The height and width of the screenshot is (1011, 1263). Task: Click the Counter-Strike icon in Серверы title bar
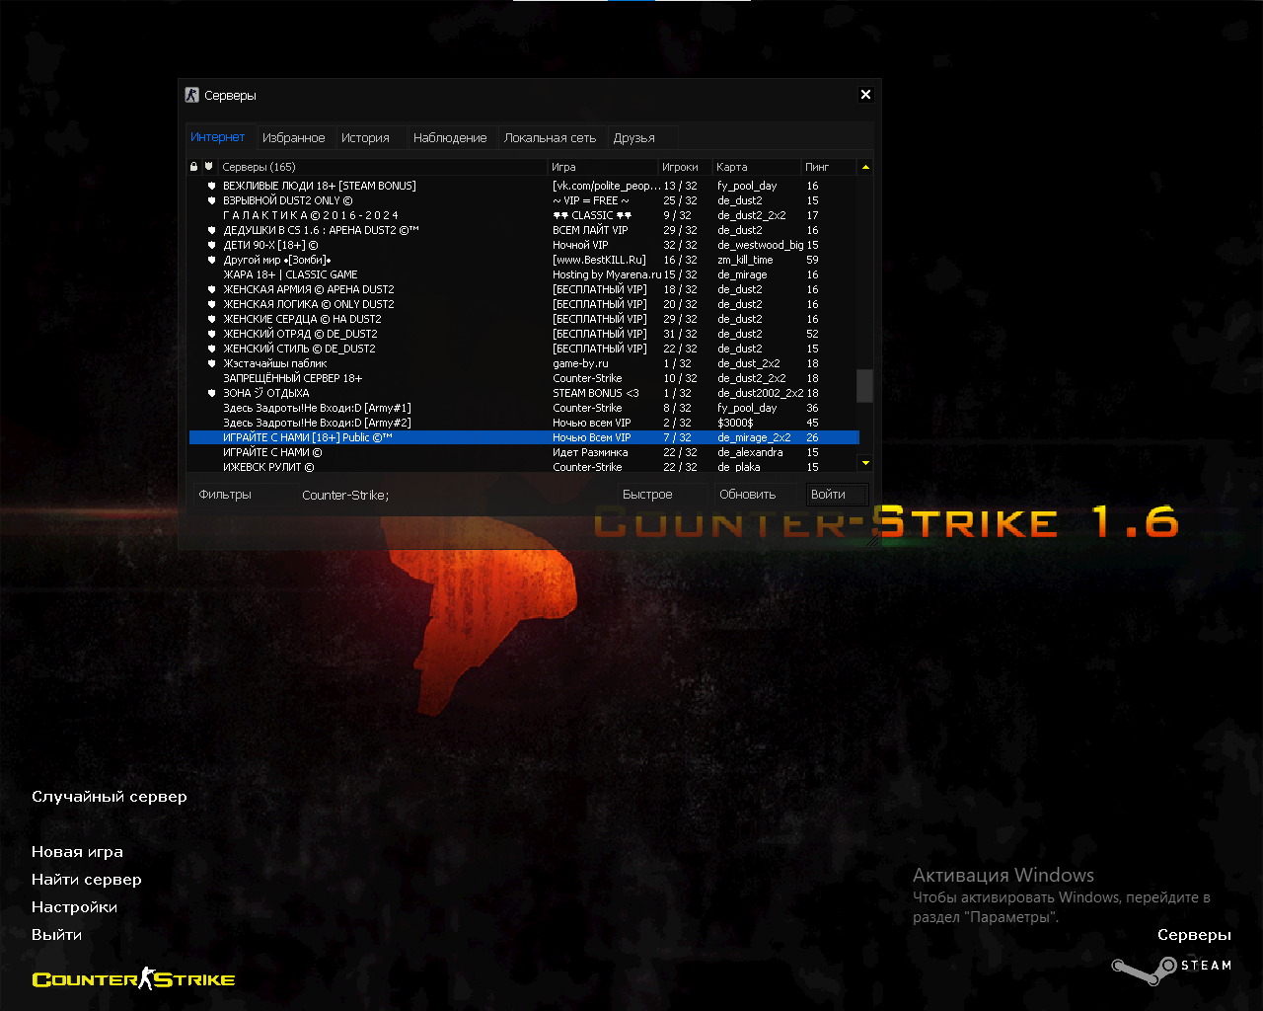[192, 95]
